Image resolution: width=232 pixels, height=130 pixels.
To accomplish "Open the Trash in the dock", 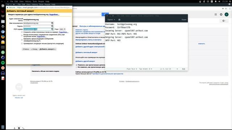I will pyautogui.click(x=3, y=127).
